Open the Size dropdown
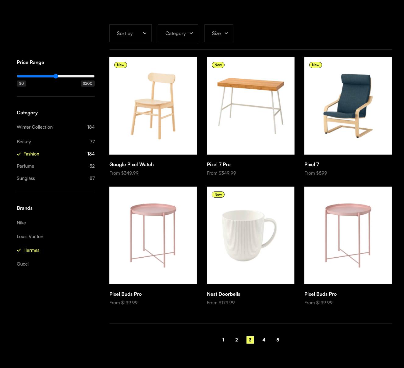The height and width of the screenshot is (368, 404). pos(219,33)
